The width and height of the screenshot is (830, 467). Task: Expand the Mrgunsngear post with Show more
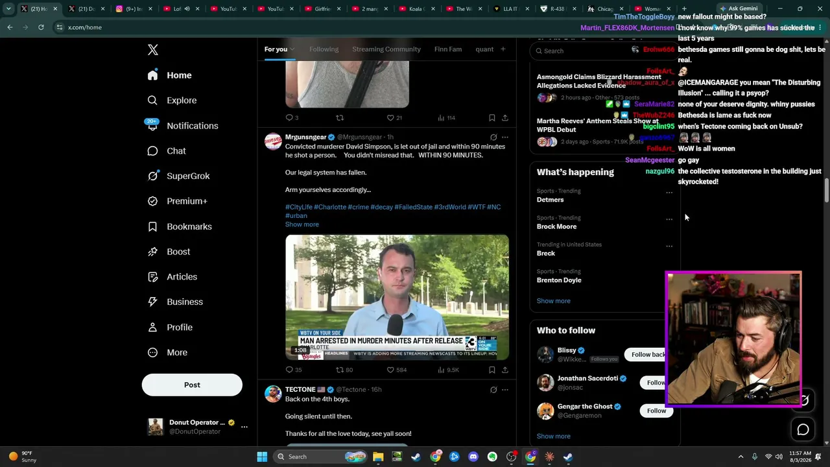click(302, 224)
